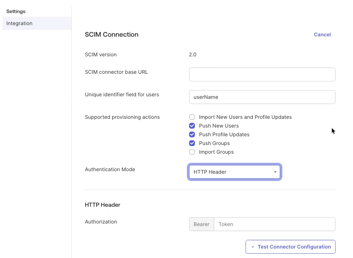The image size is (353, 258).
Task: Click the checkmark icon on Test Connector Configuration
Action: coord(253,247)
